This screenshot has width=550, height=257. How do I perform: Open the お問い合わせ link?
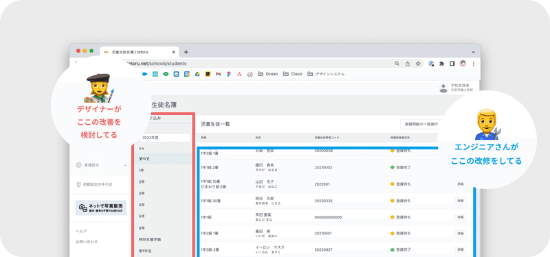coord(87,242)
